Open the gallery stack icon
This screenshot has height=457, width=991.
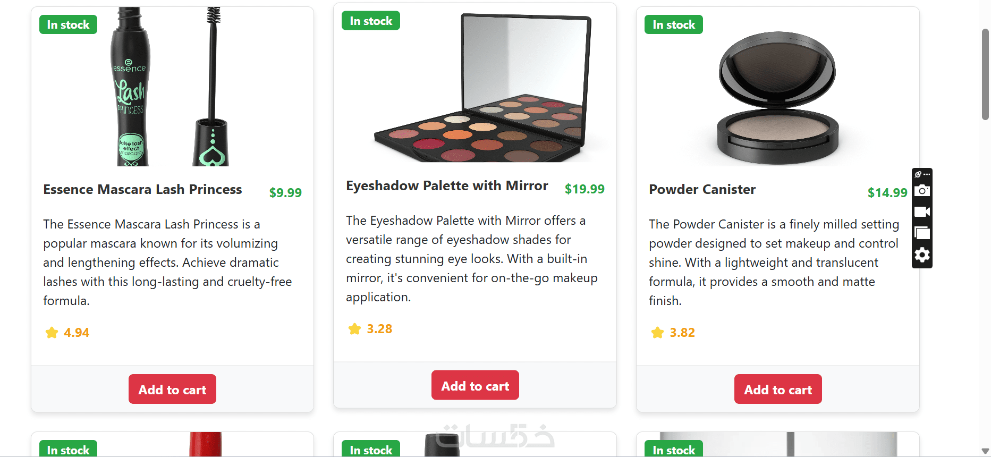point(922,233)
